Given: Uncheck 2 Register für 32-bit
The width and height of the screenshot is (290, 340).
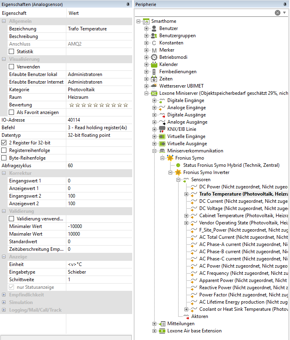Looking at the screenshot, I should [4, 143].
